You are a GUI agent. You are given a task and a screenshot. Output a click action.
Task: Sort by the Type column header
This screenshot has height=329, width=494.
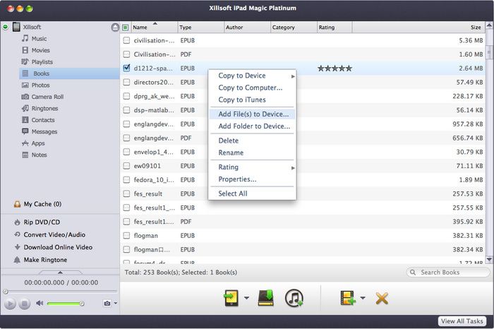point(200,28)
